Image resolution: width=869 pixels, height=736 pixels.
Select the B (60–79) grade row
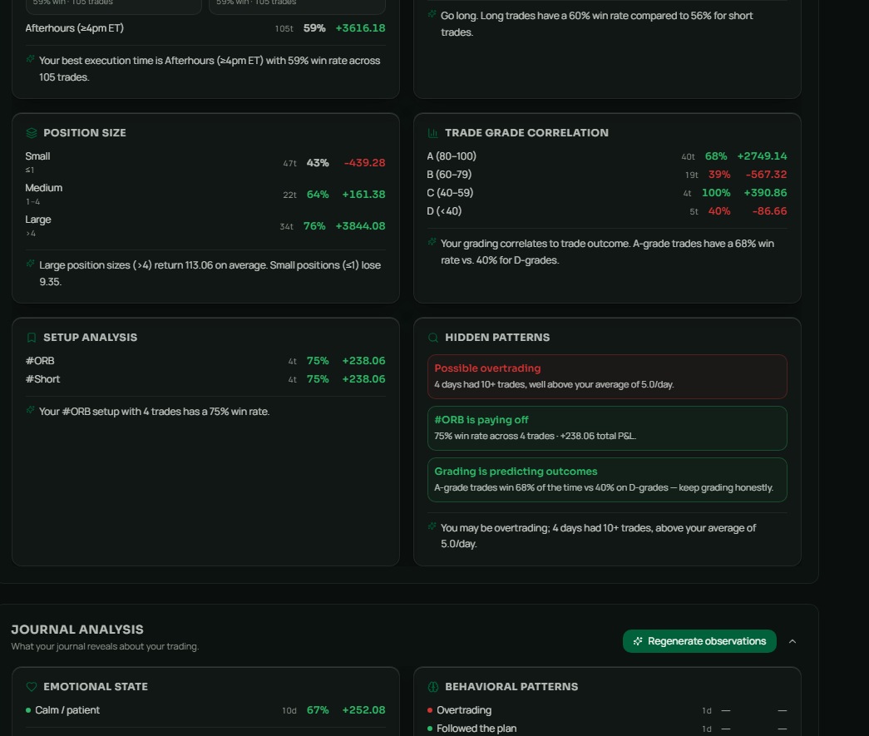[607, 175]
